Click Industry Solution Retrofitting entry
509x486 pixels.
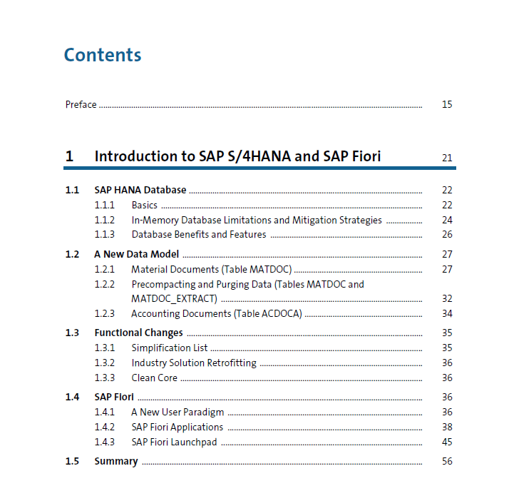tap(193, 363)
